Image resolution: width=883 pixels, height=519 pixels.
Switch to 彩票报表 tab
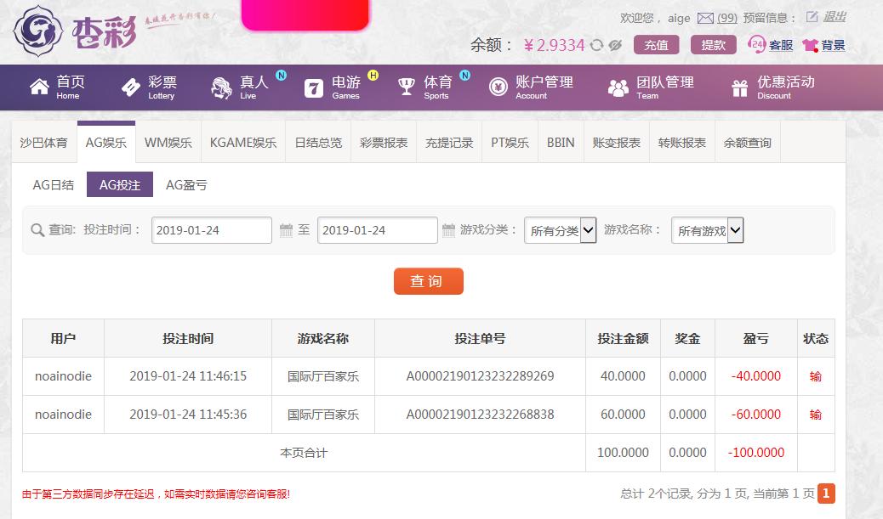point(384,142)
